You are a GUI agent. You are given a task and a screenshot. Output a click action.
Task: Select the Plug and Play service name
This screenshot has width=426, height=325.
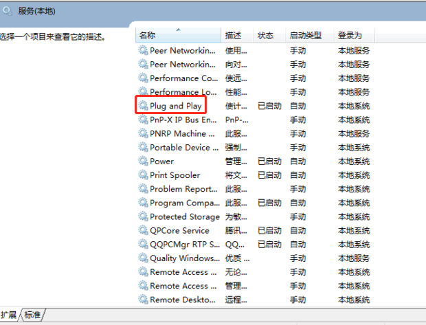(x=176, y=106)
